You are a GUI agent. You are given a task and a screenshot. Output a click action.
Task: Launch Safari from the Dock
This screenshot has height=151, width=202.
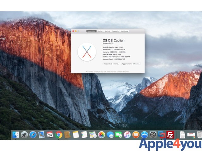tap(33, 135)
